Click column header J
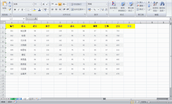 [x=118, y=23]
